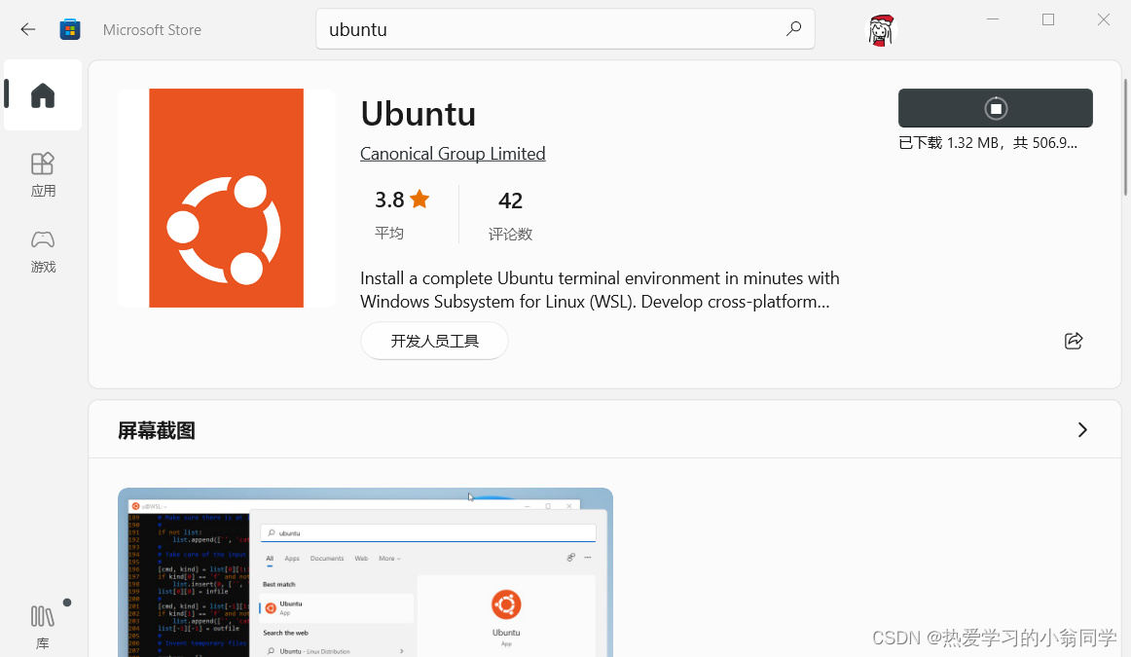
Task: Maximize the Microsoft Store window
Action: coord(1048,19)
